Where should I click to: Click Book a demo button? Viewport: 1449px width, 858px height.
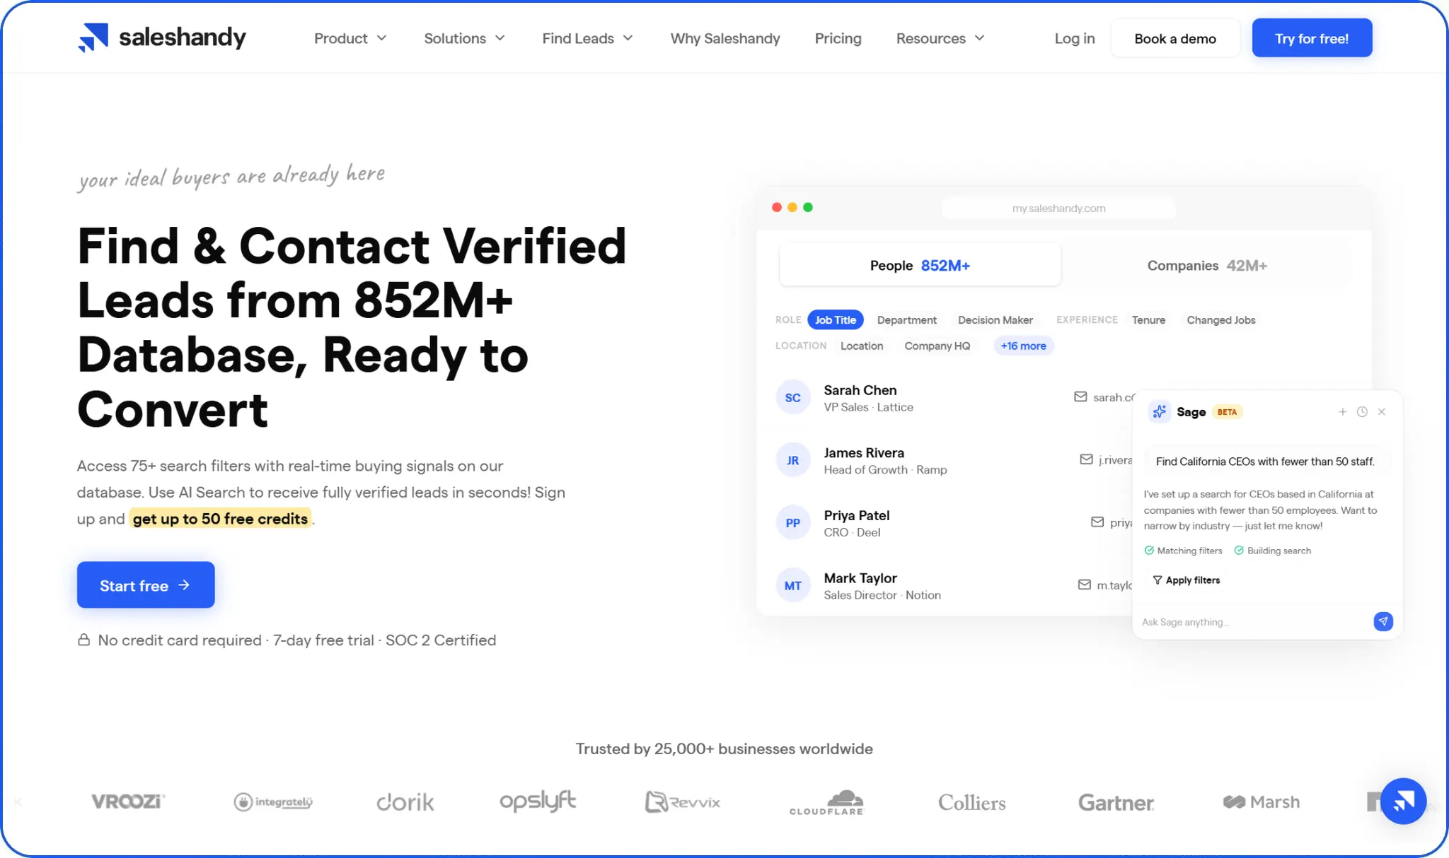1175,38
